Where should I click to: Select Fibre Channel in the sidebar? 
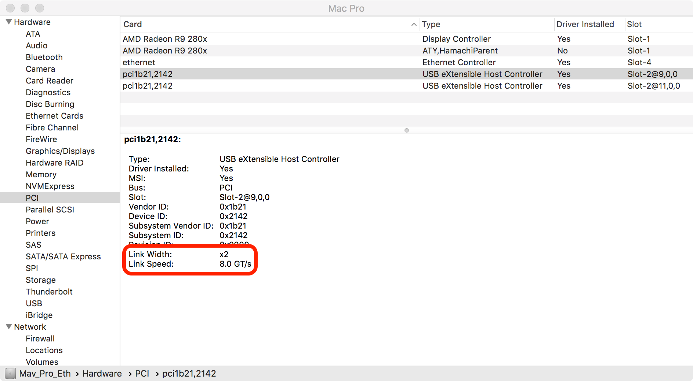(52, 127)
